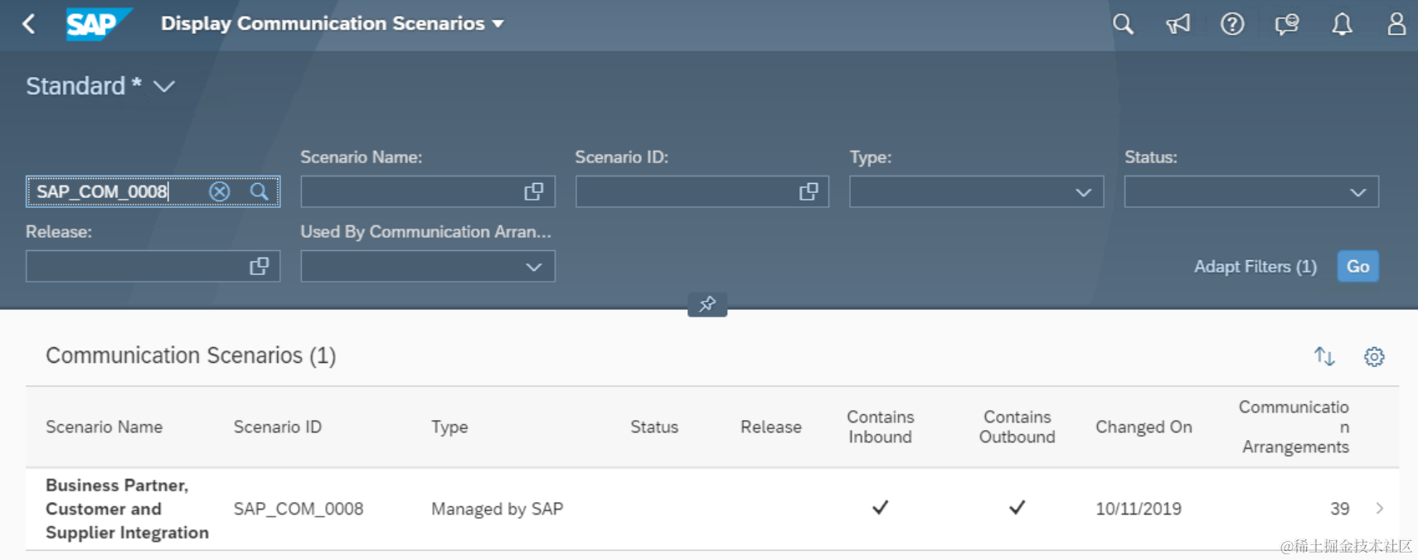Open table column settings gear
Screen dimensions: 1418x560
pyautogui.click(x=1374, y=356)
